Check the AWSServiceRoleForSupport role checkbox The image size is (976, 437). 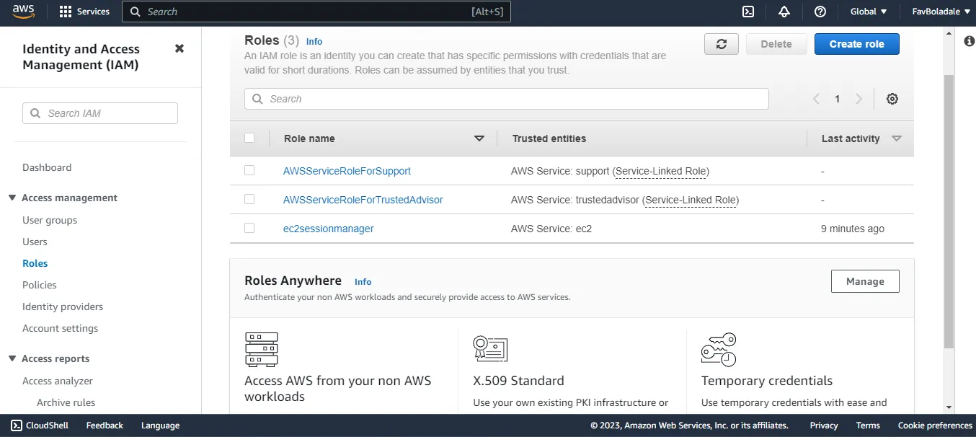point(249,170)
